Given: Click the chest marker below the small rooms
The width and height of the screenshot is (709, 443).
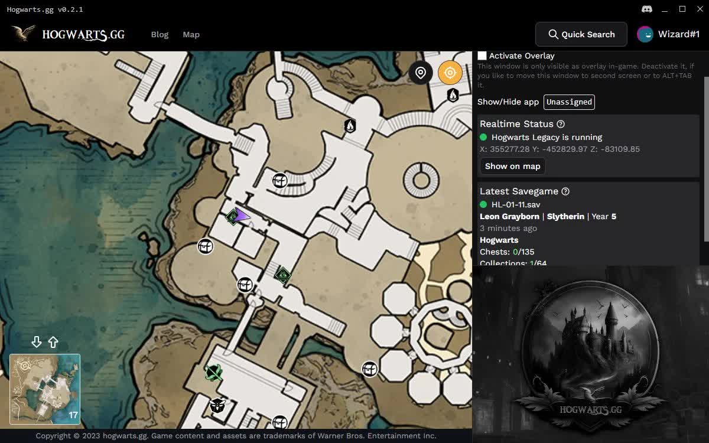Looking at the screenshot, I should tap(245, 285).
